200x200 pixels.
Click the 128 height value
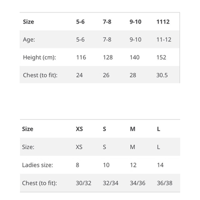tap(108, 57)
